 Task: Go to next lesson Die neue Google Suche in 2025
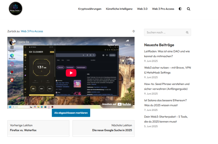point(104,128)
